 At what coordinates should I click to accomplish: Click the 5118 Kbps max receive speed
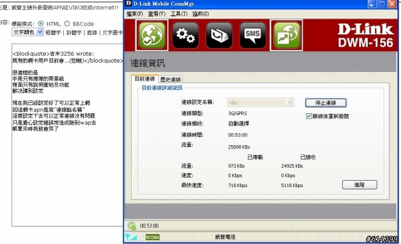tap(292, 186)
